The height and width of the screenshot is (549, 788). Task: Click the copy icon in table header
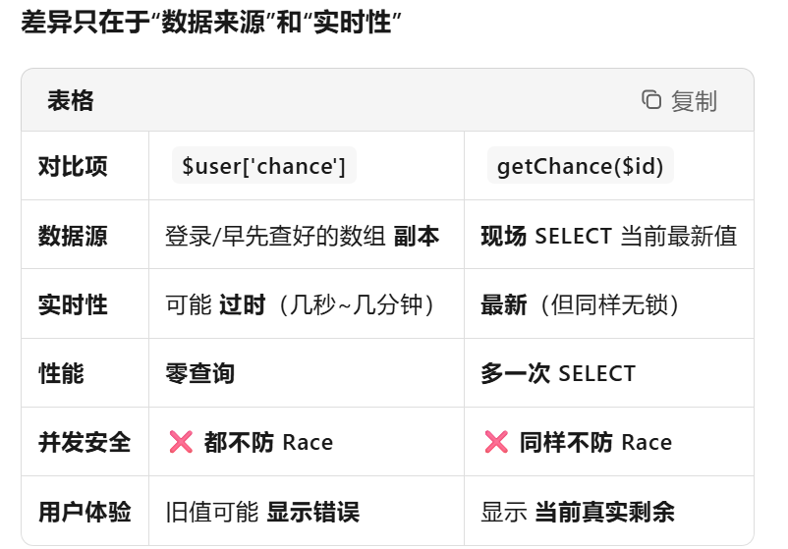[651, 100]
